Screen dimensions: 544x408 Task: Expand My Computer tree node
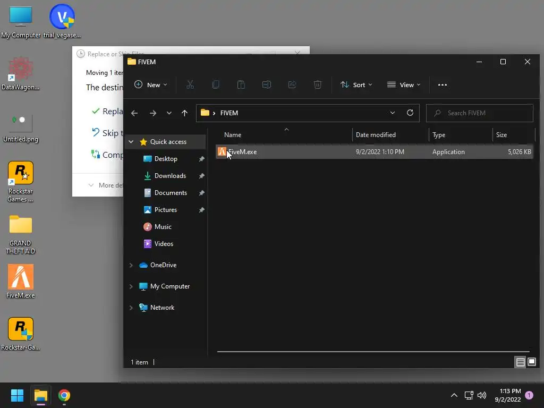click(x=131, y=286)
